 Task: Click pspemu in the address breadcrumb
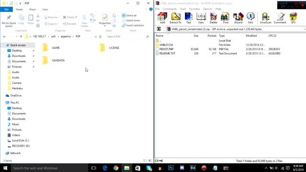coord(66,36)
